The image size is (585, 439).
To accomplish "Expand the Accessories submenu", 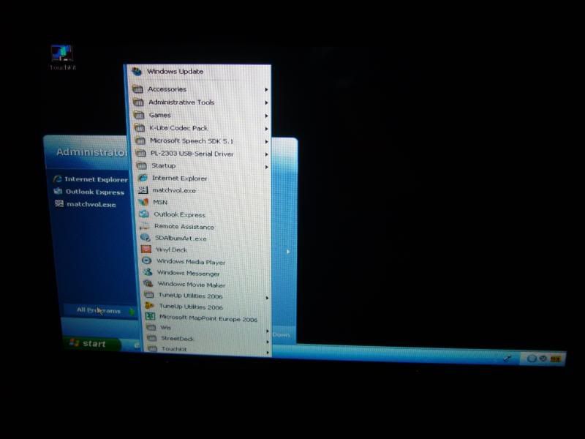I will 167,89.
